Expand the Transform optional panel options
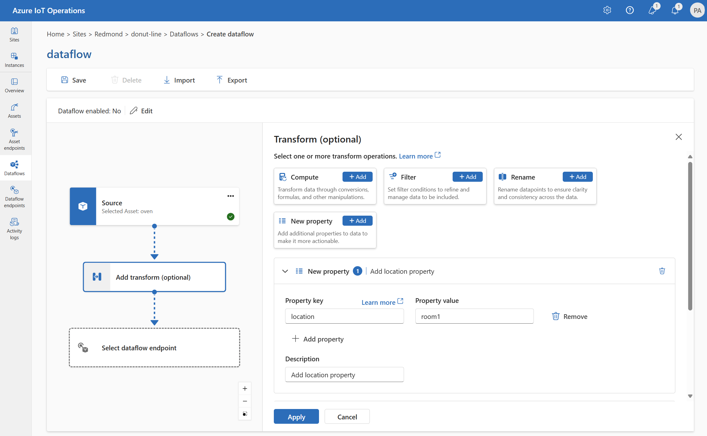707x436 pixels. coord(285,271)
